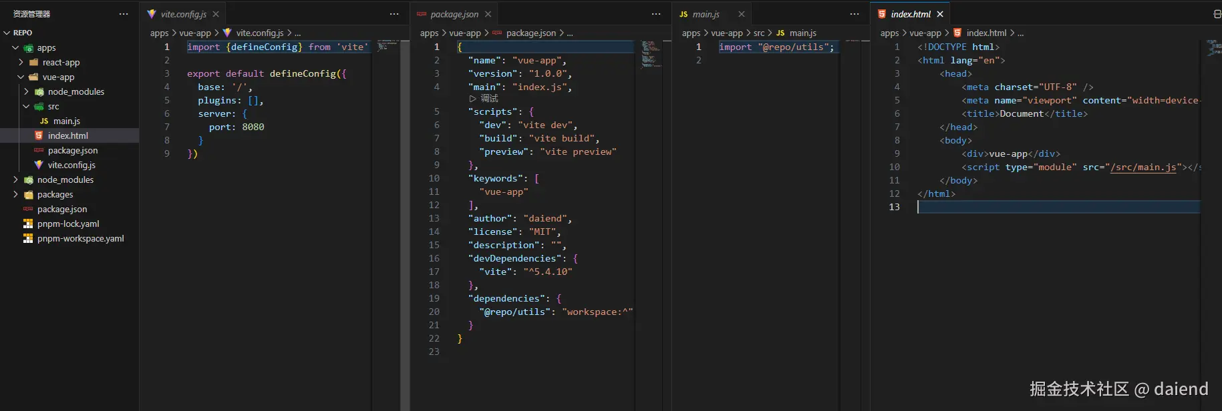Expand the root node_modules folder chevron
The height and width of the screenshot is (411, 1222).
[x=15, y=179]
